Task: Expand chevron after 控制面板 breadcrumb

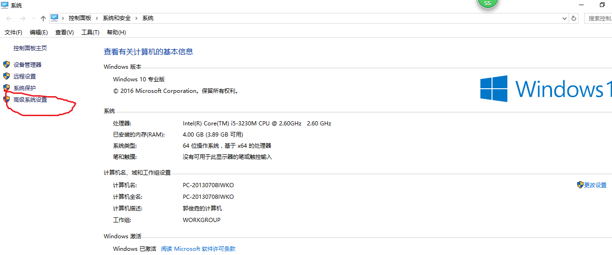Action: [97, 18]
